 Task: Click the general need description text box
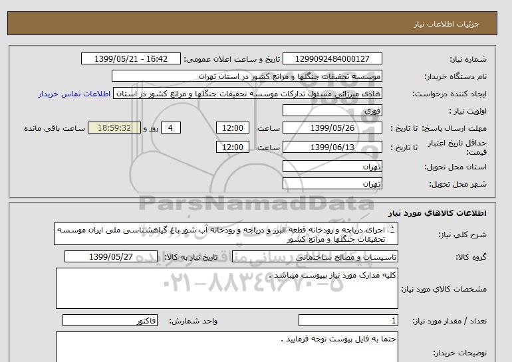point(226,234)
